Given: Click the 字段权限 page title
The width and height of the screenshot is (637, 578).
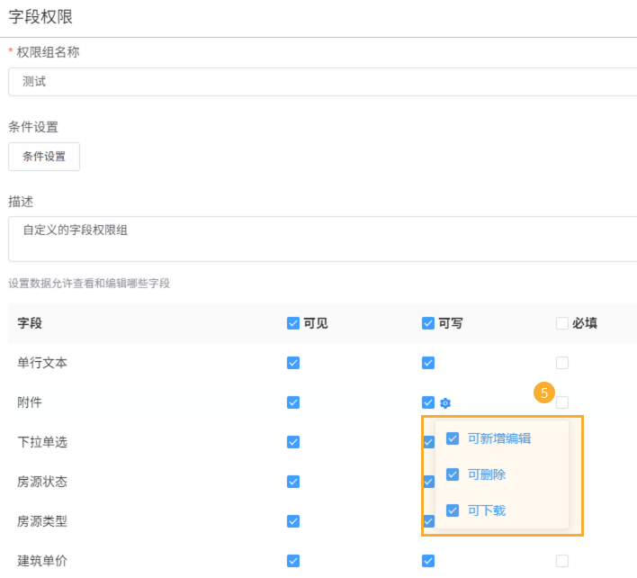Looking at the screenshot, I should click(x=40, y=17).
